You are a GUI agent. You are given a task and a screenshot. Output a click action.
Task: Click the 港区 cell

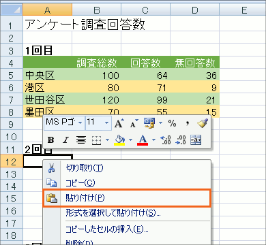click(47, 87)
